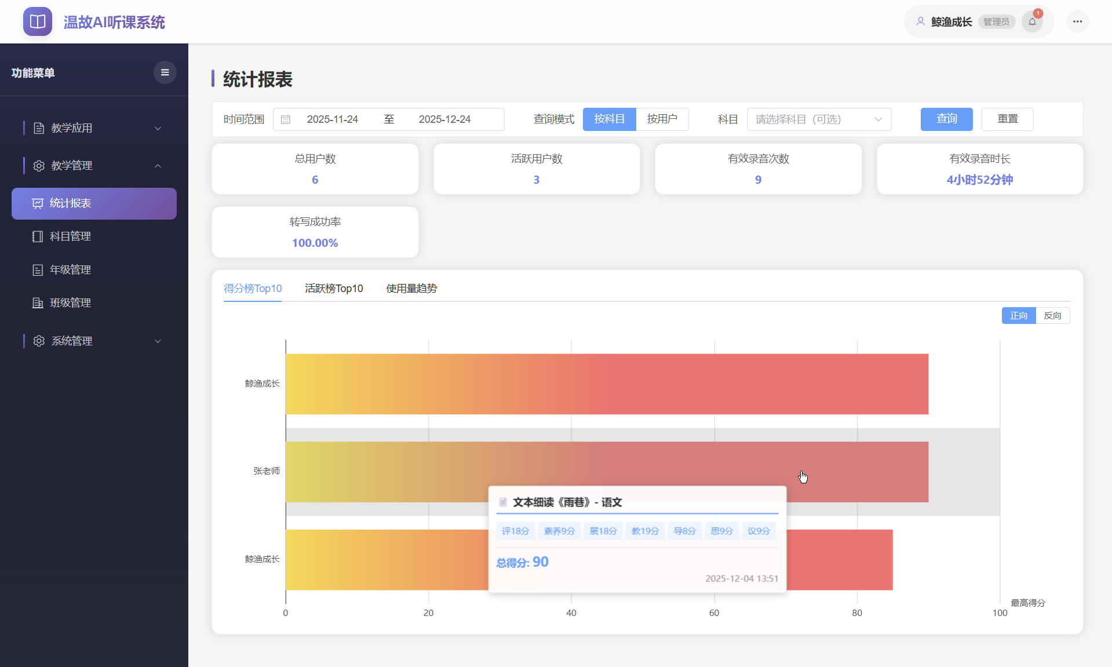Click the 查询 query button
Viewport: 1112px width, 667px height.
[946, 119]
